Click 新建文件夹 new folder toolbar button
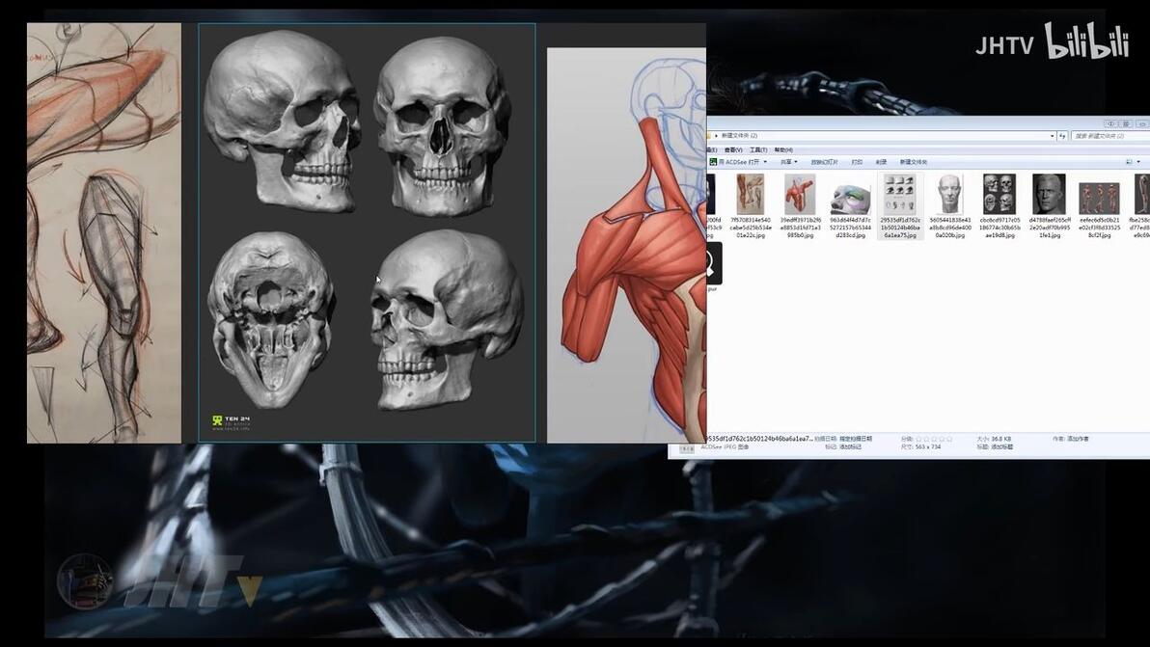The height and width of the screenshot is (647, 1150). click(913, 162)
